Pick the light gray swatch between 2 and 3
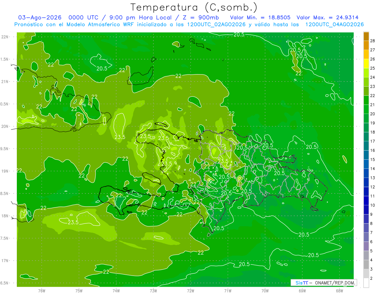This screenshot has height=295, width=381. point(366,274)
